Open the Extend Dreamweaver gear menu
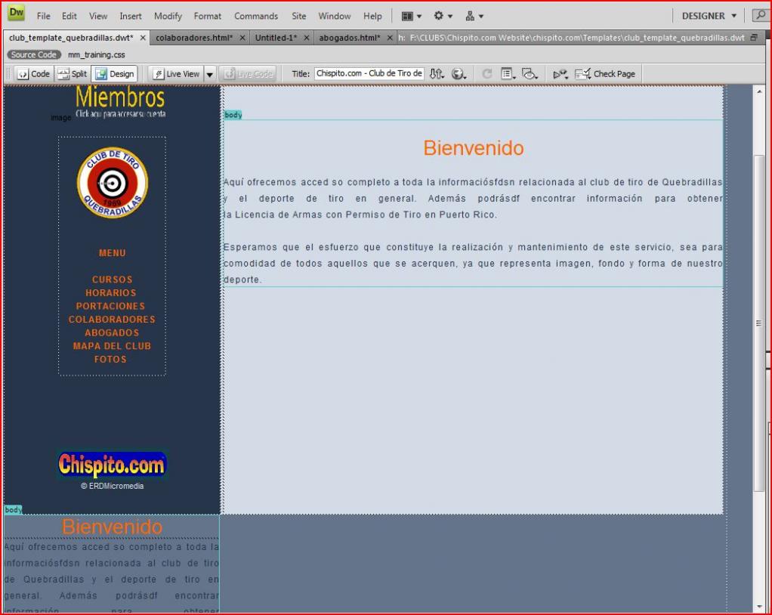The width and height of the screenshot is (772, 615). pyautogui.click(x=443, y=16)
